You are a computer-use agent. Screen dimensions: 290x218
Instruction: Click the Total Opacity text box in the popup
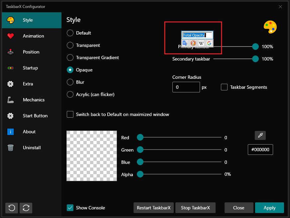(x=197, y=35)
